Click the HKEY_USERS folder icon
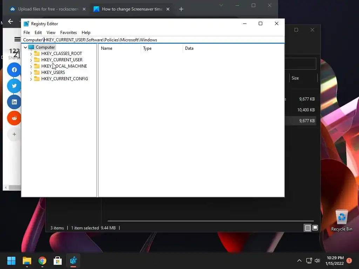 36,72
